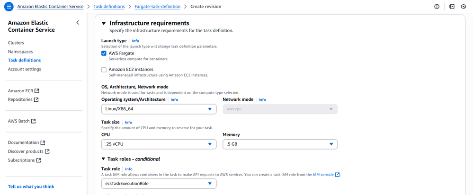Open the Task role ecsTaskExecutionRole dropdown
The height and width of the screenshot is (195, 473).
pos(159,184)
